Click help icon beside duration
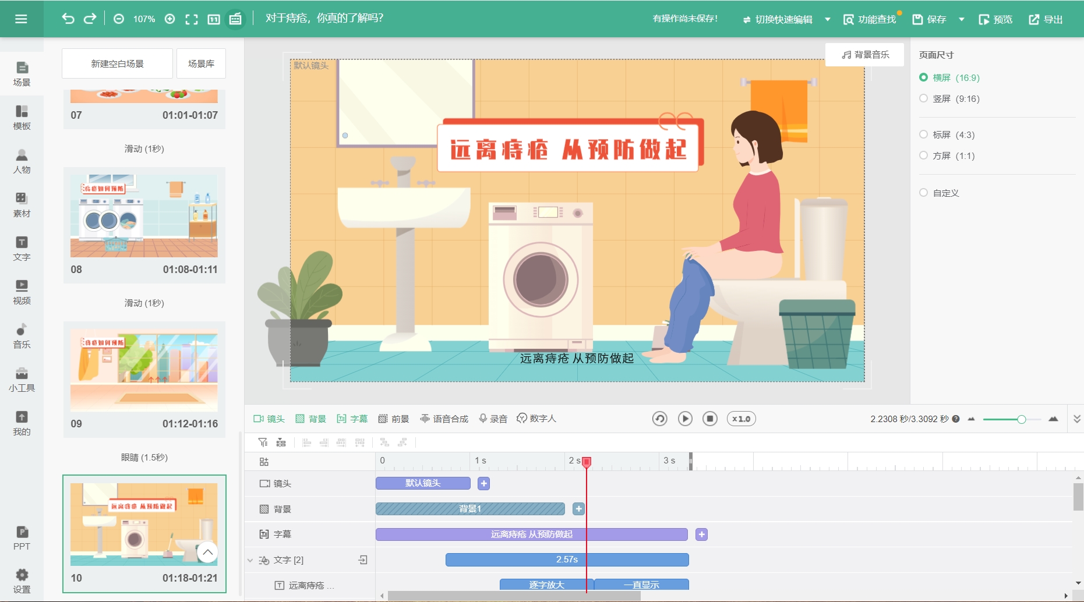The height and width of the screenshot is (602, 1084). (956, 419)
